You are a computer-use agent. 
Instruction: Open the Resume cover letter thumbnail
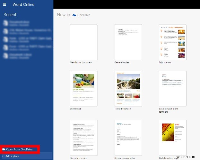click(128, 138)
